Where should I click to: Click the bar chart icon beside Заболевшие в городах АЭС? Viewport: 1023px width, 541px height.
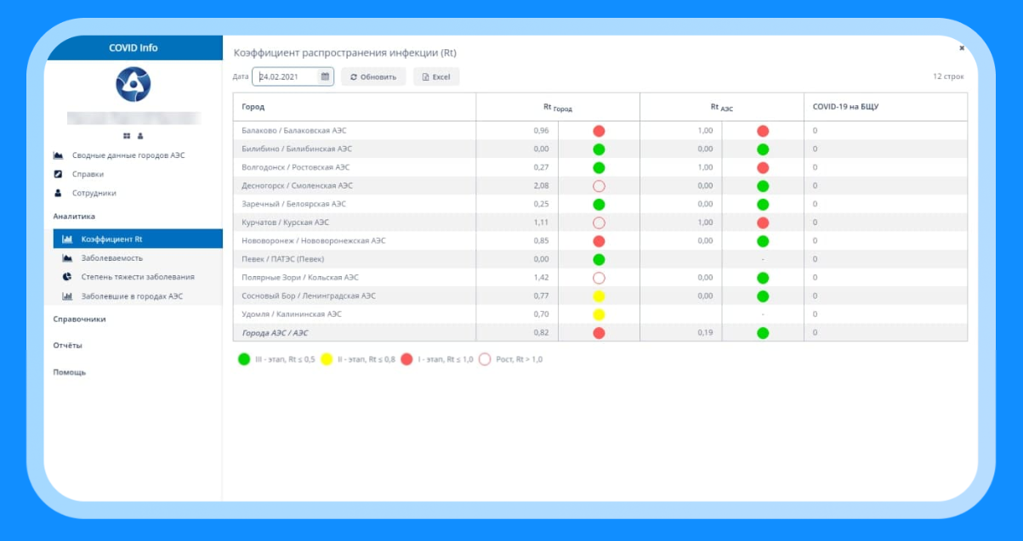pos(67,296)
